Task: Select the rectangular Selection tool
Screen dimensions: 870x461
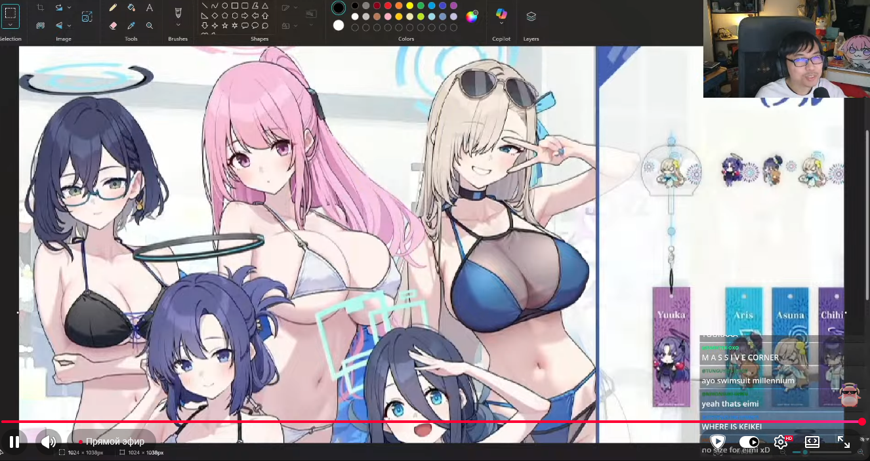Action: (x=10, y=12)
